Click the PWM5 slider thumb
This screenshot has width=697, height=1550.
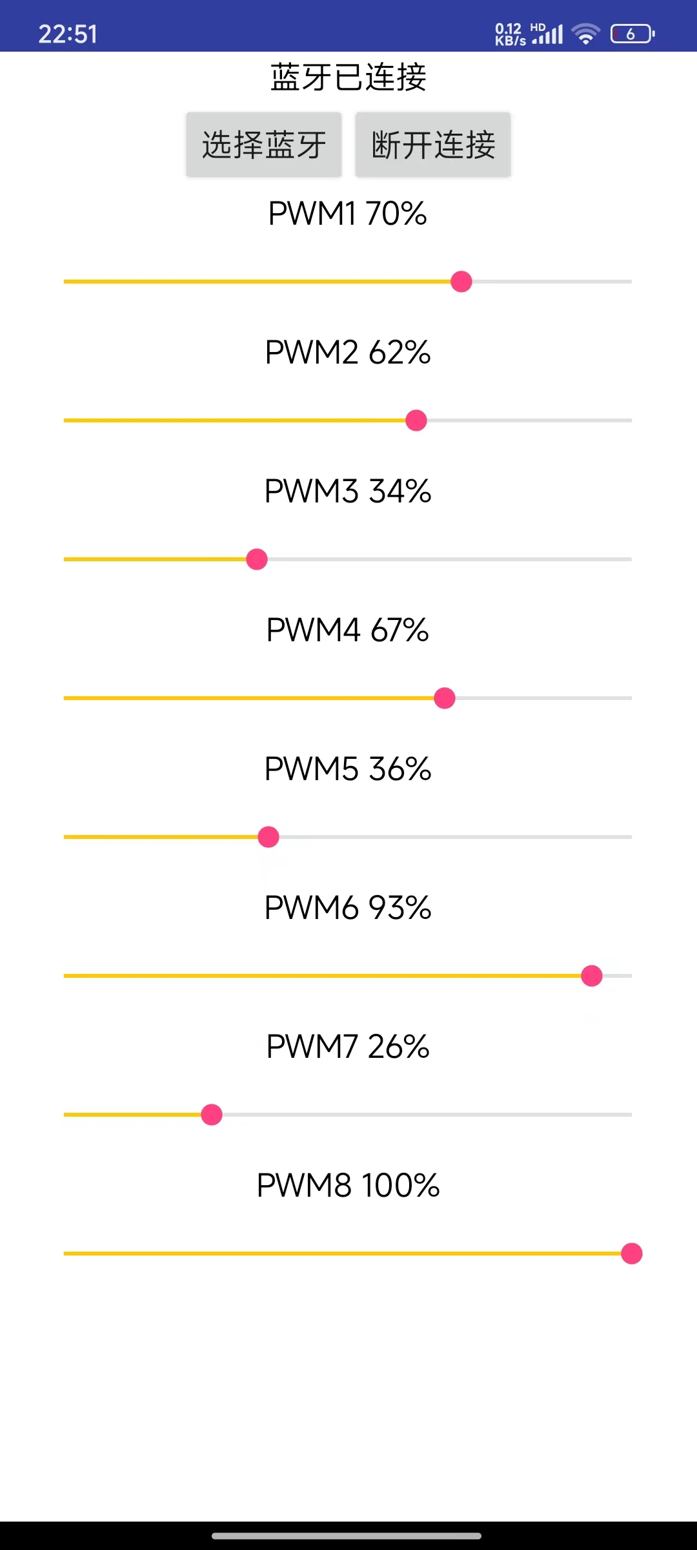click(268, 837)
